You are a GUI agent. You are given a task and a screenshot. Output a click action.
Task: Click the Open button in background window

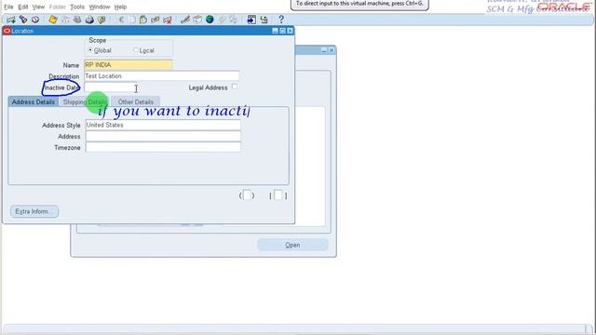[x=292, y=245]
